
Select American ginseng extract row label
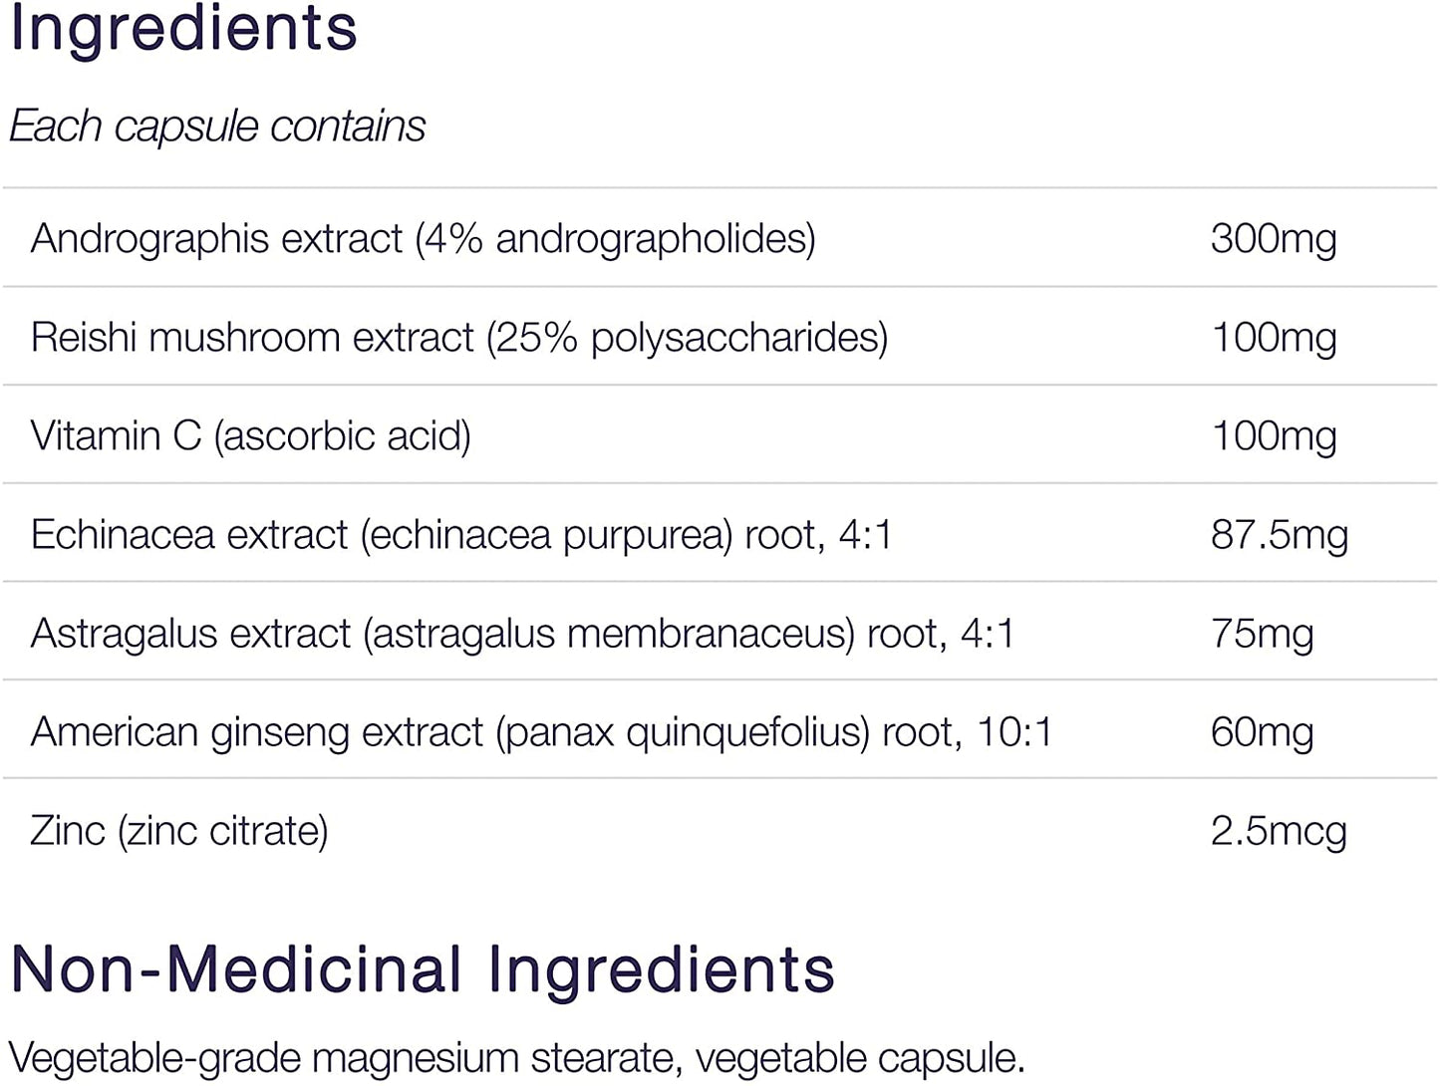coord(540,732)
